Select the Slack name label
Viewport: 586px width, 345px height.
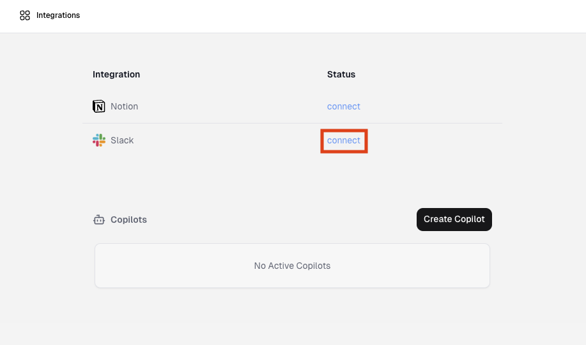tap(122, 140)
